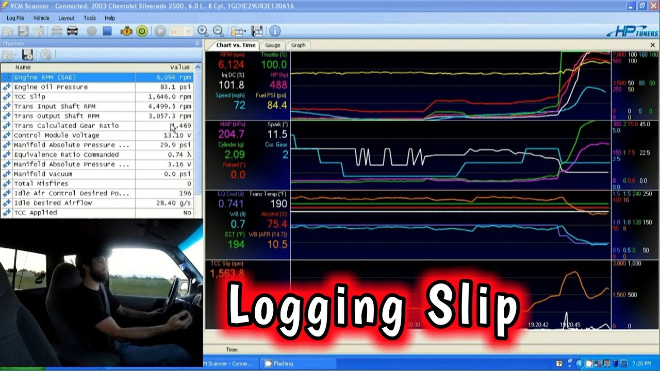Viewport: 660px width, 371px height.
Task: Select the TCC Slip channel row
Action: coord(97,96)
